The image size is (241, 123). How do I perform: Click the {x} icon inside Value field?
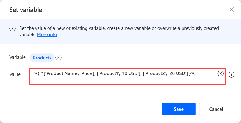tap(220, 73)
